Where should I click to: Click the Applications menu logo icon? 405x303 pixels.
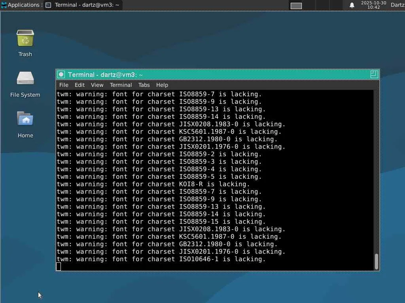pos(4,5)
